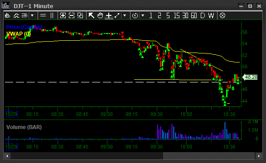Click the 10/29 date label under the volume pane
Image resolution: width=266 pixels, height=163 pixels.
click(11, 147)
